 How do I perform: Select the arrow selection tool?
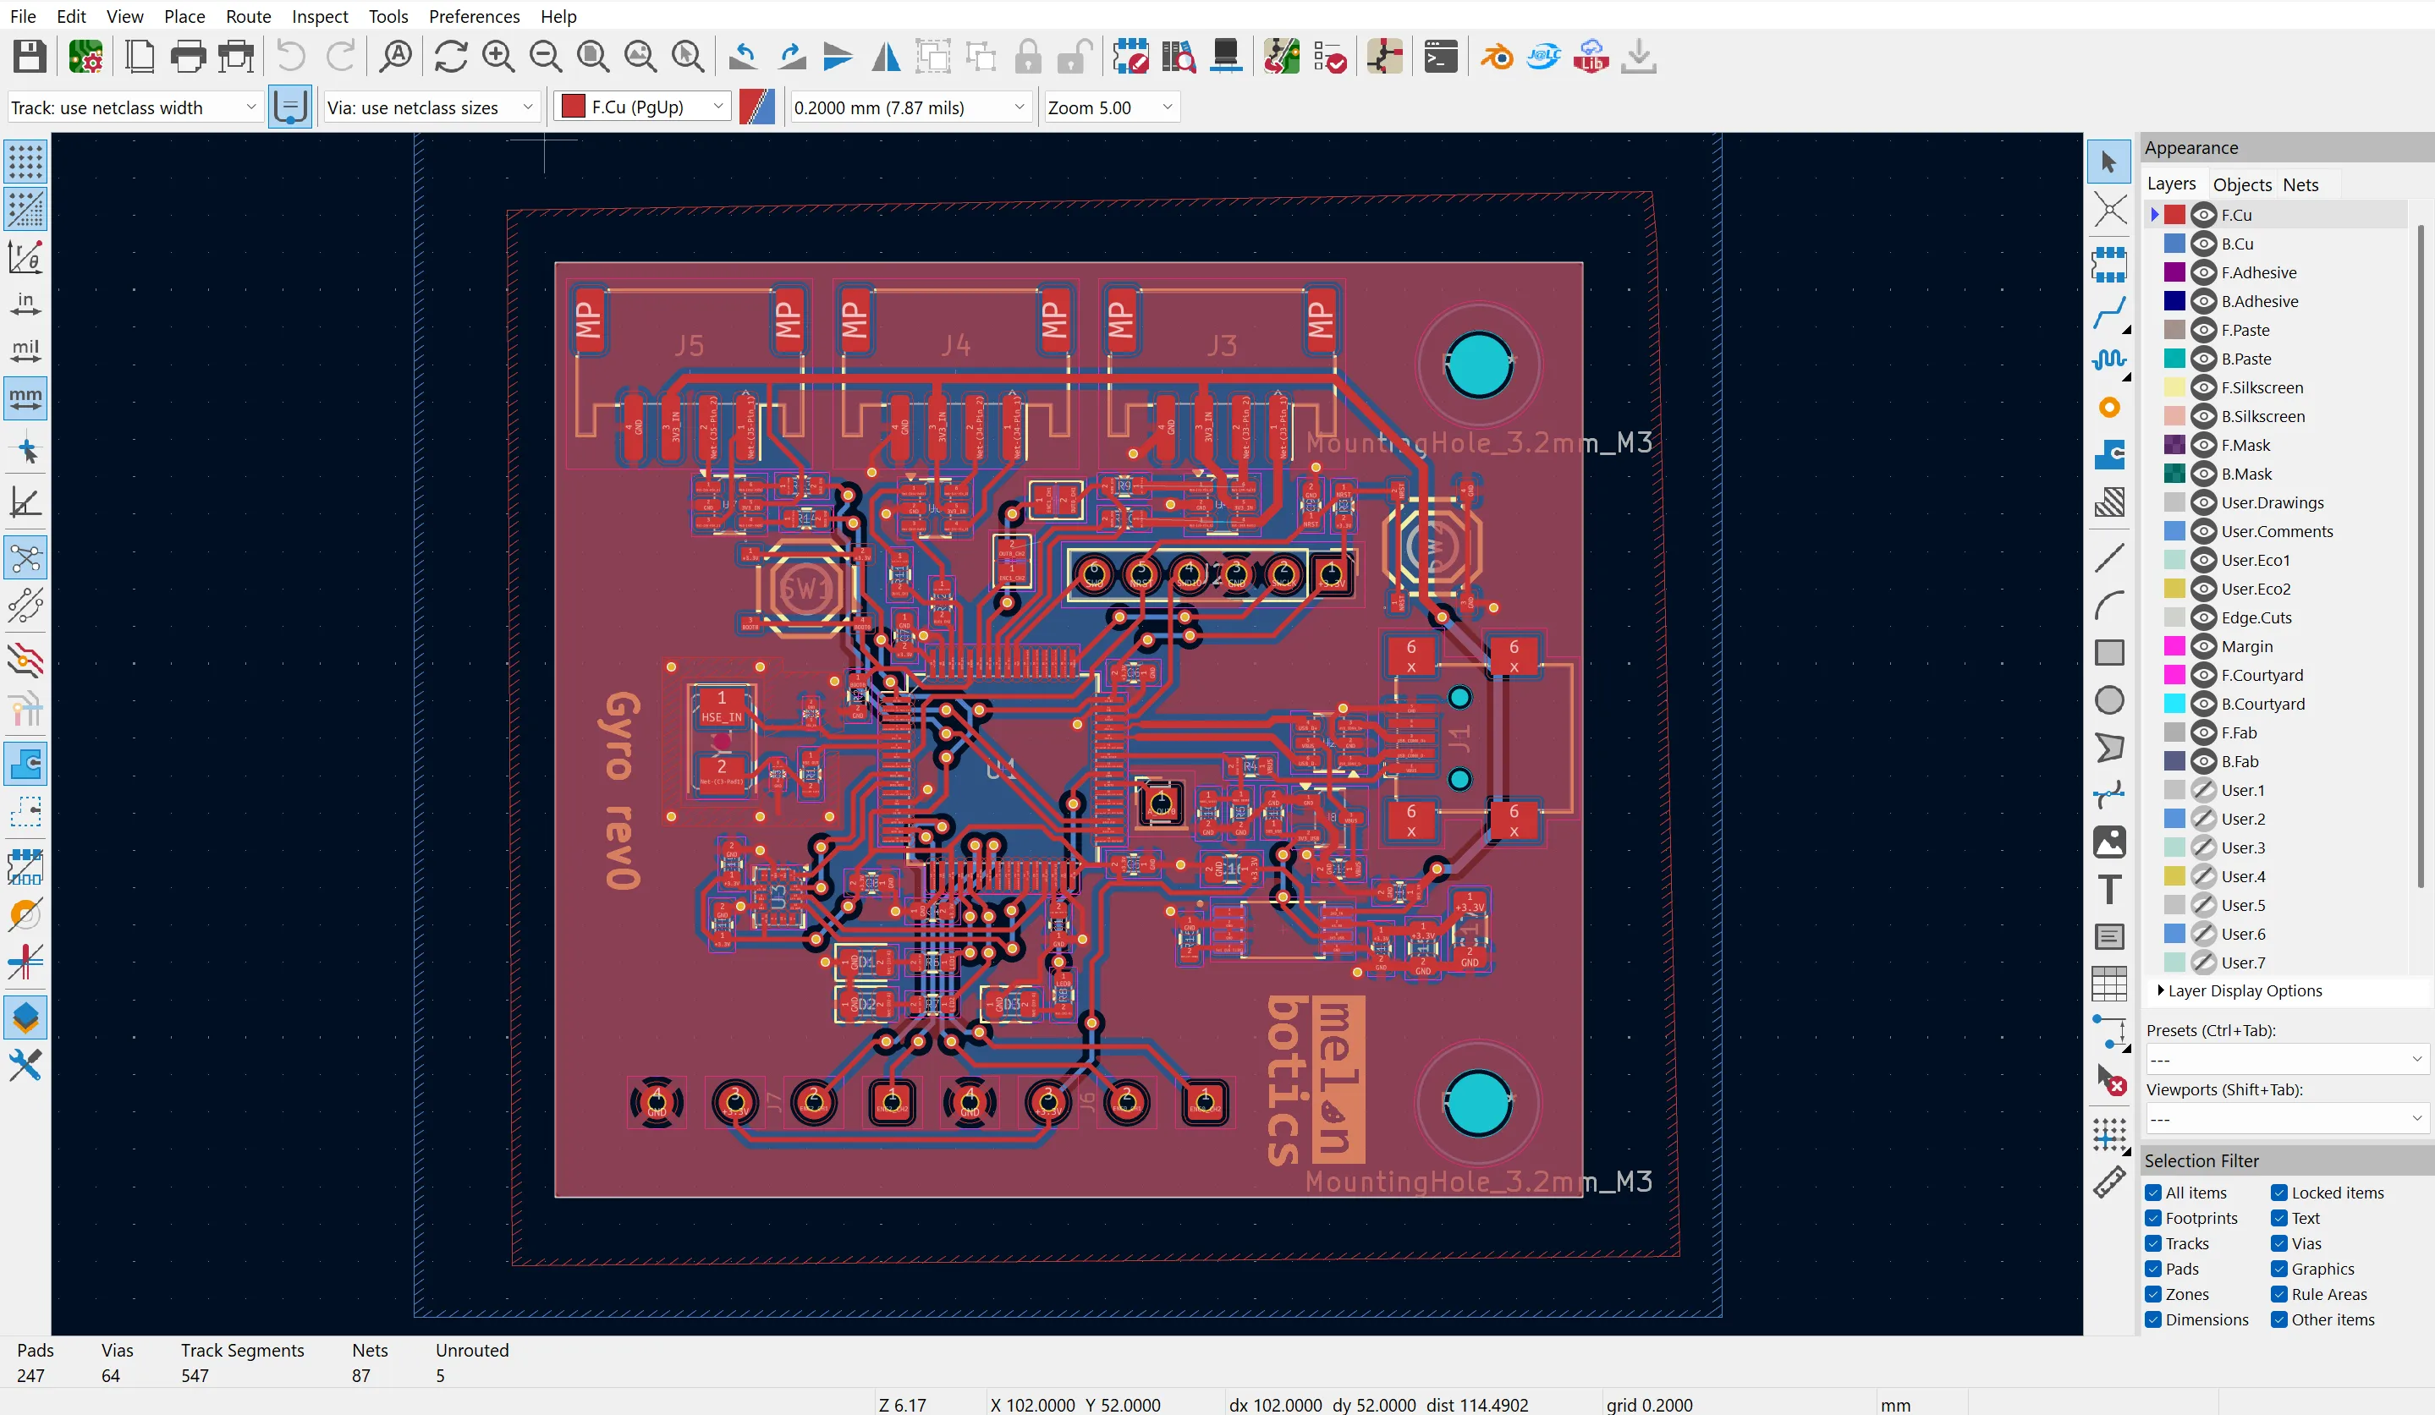coord(2109,162)
